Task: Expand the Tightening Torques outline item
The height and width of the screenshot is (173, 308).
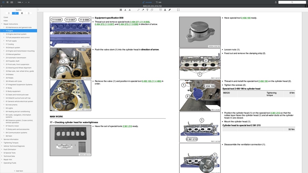Action: click(2, 143)
